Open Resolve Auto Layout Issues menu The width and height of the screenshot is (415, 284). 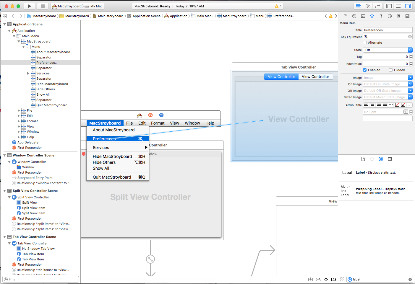coord(333,279)
